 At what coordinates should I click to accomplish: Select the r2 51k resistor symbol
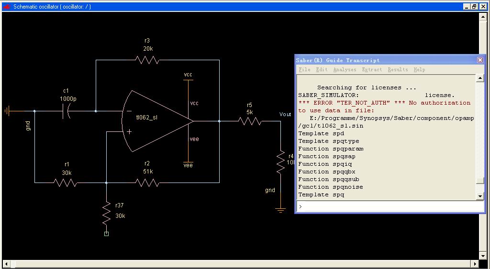tap(147, 183)
